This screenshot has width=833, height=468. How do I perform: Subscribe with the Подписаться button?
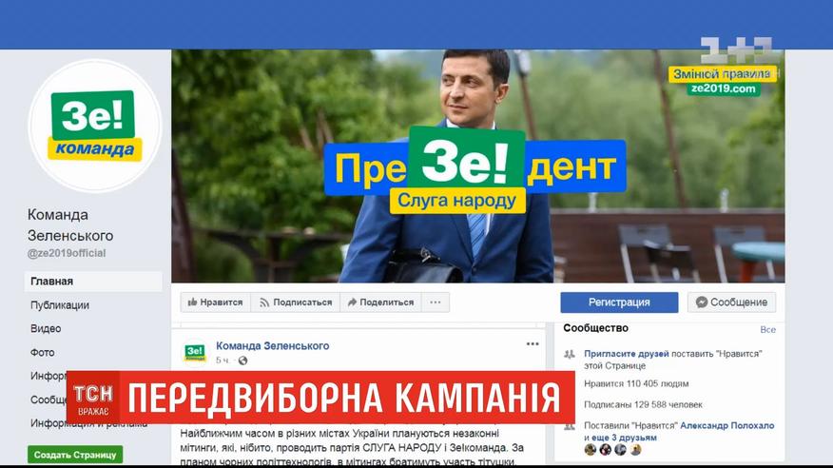pos(296,302)
